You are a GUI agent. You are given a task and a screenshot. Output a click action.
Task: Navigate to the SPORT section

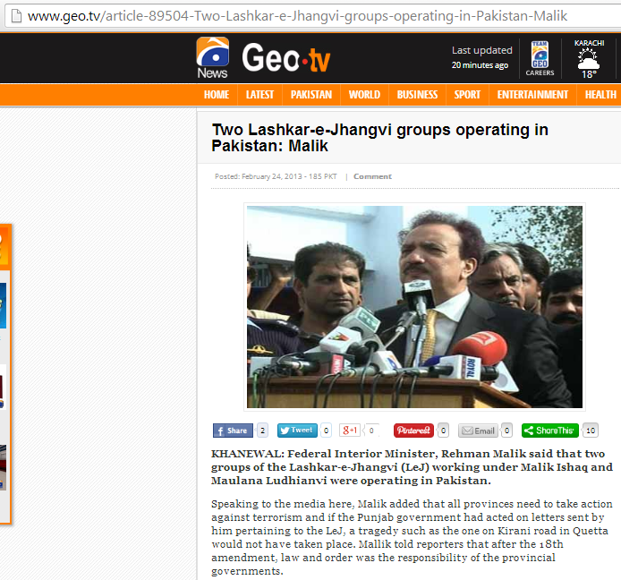point(467,95)
